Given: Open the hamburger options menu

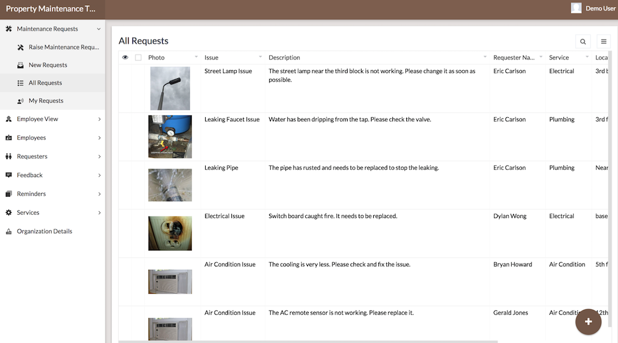Looking at the screenshot, I should [603, 41].
